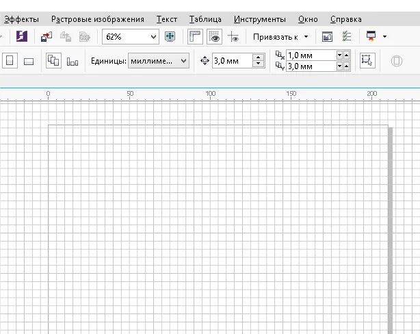
Task: Open the Текст menu
Action: [x=167, y=19]
